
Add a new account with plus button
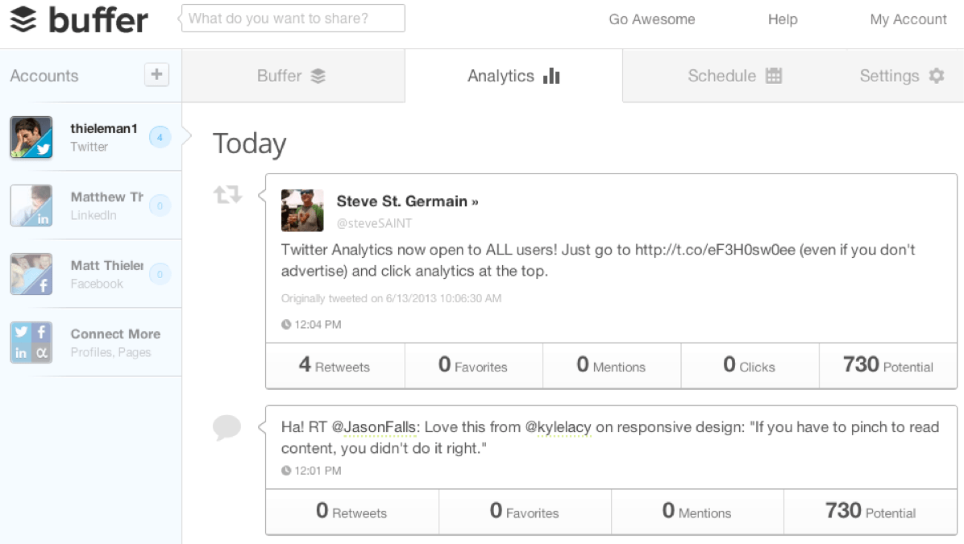(157, 75)
